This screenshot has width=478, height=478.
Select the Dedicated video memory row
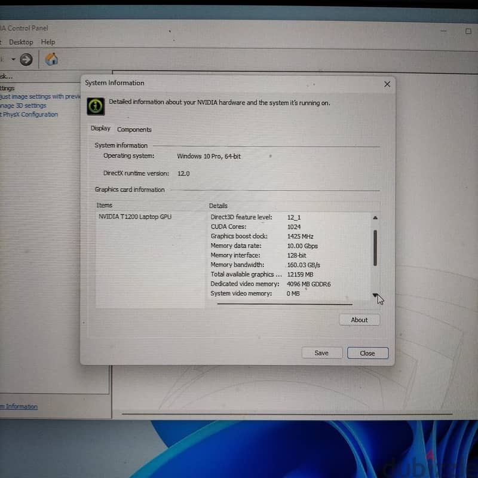271,284
